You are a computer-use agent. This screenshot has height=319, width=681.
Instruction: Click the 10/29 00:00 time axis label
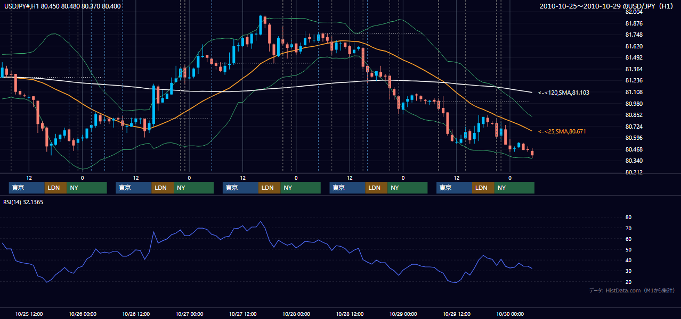[x=403, y=314]
